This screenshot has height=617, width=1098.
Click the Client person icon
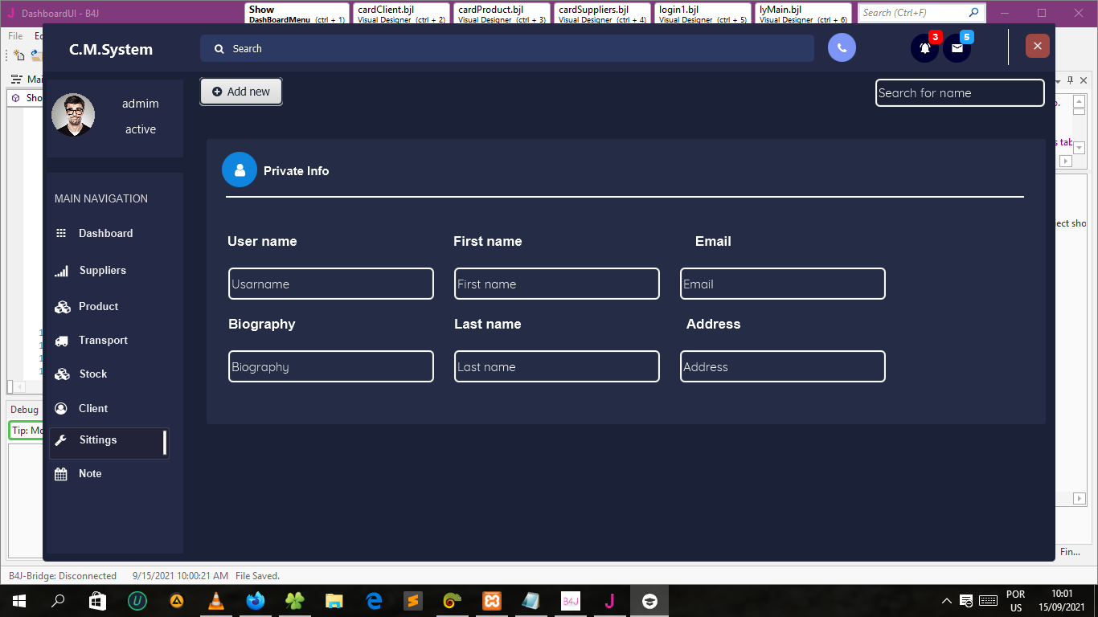[61, 408]
